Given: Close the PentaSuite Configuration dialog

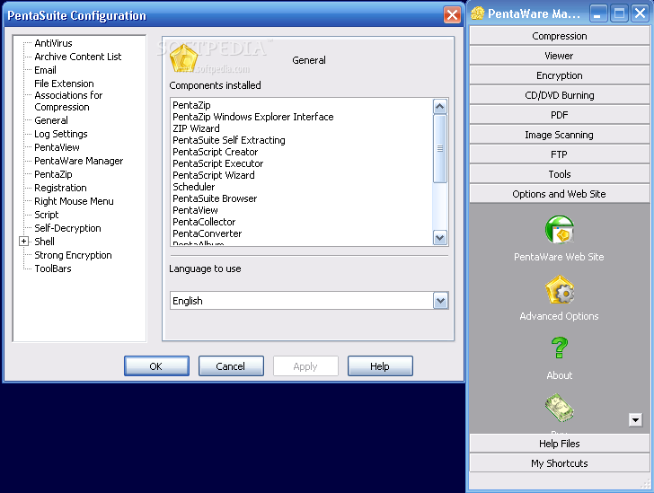Looking at the screenshot, I should coord(452,15).
